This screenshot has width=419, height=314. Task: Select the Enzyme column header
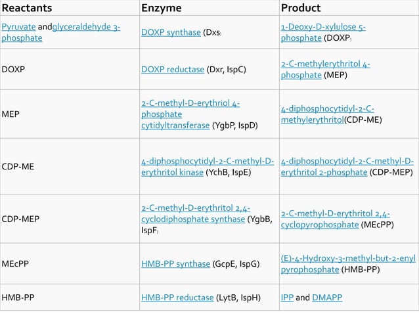(162, 8)
